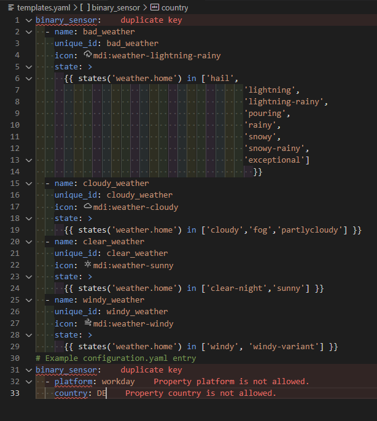
Task: Click the cloudy weather icon preview
Action: coord(87,207)
